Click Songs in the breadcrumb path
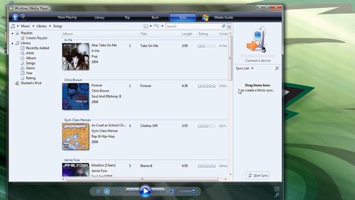Screen dimensions: 355x200 58,26
